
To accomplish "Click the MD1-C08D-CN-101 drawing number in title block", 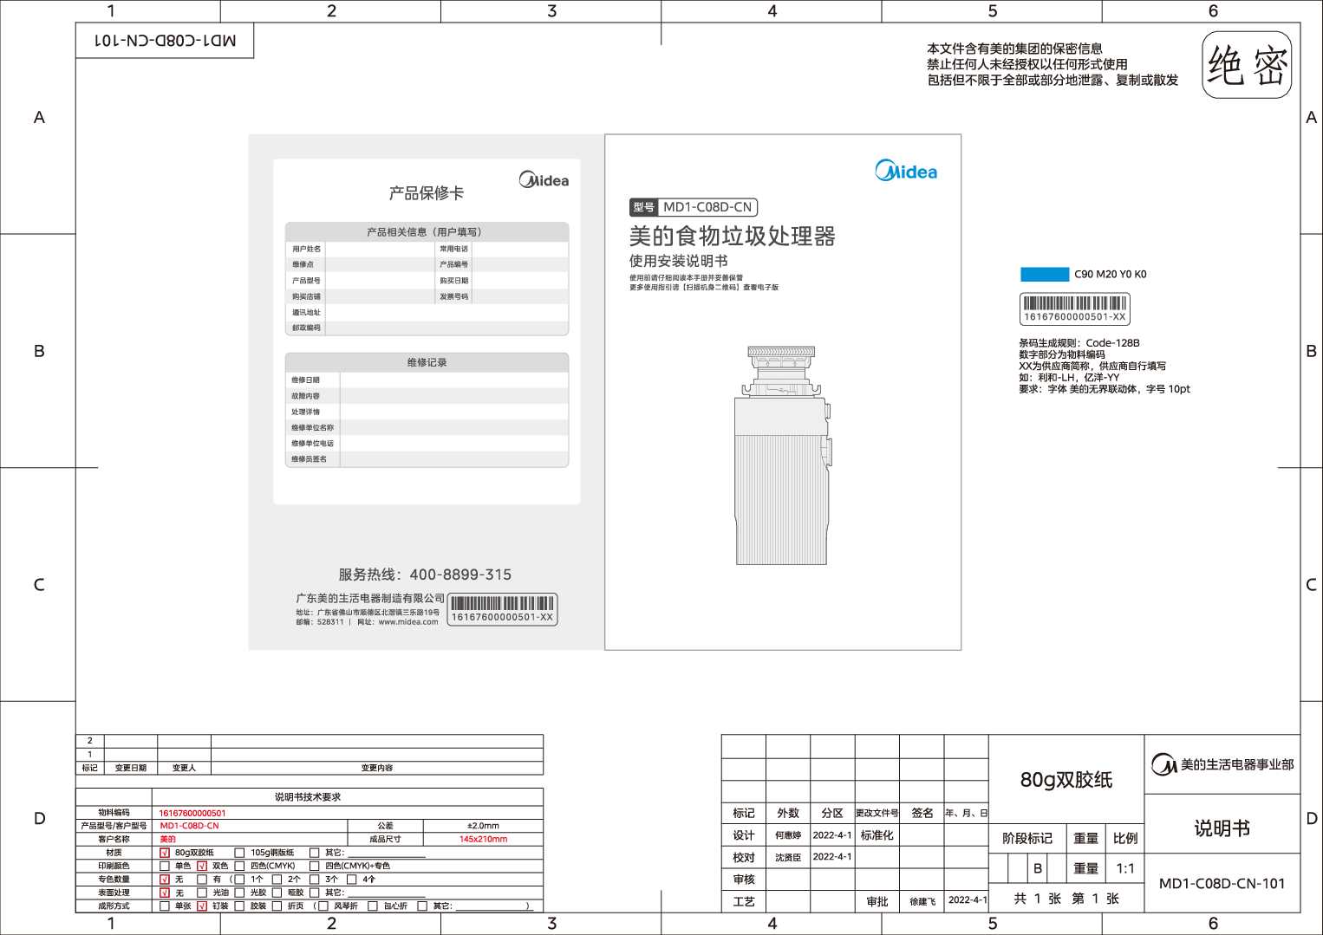I will (x=1222, y=884).
